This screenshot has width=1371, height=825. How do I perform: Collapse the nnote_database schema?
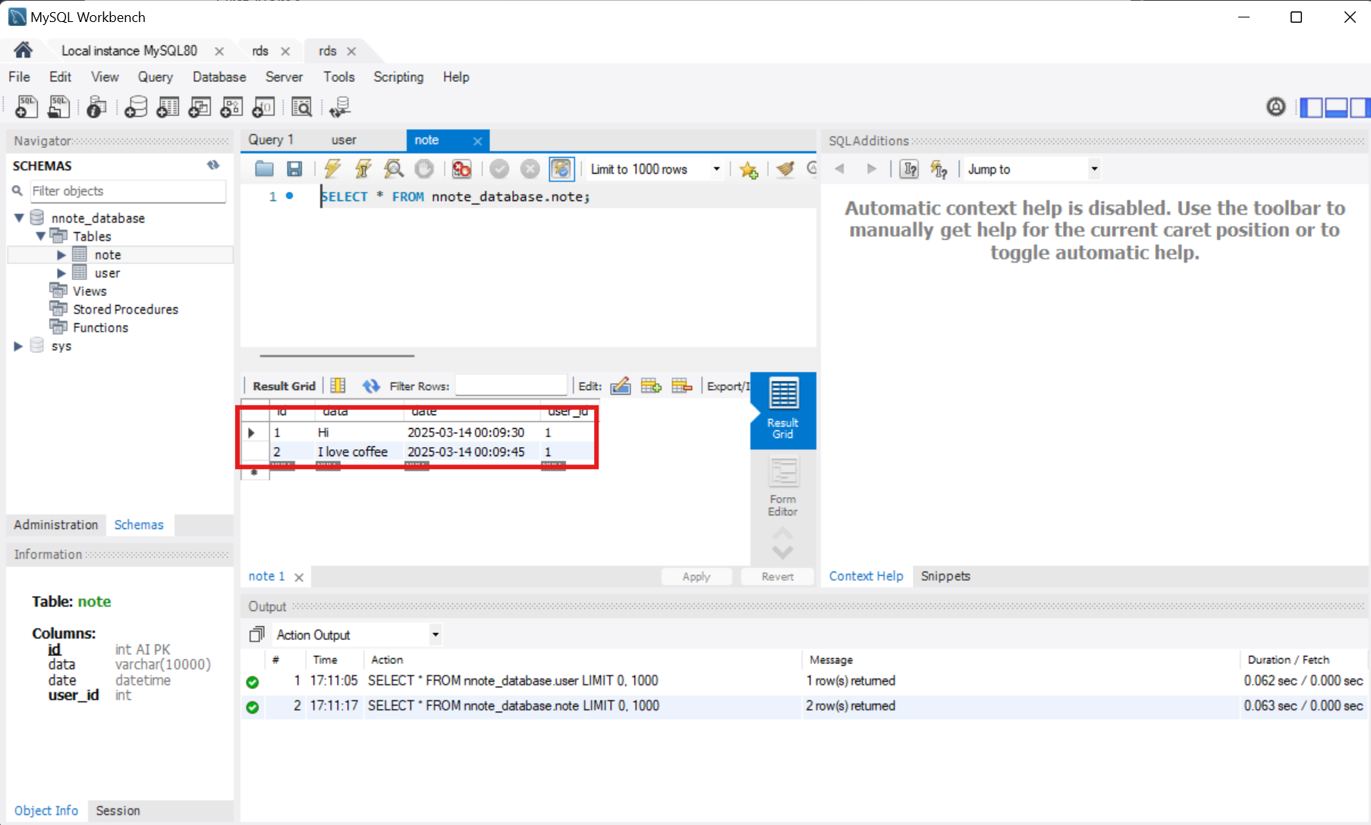(18, 218)
